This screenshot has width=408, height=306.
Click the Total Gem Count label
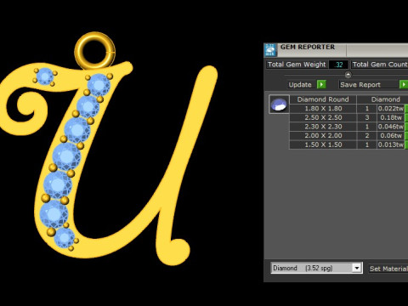[x=380, y=65]
